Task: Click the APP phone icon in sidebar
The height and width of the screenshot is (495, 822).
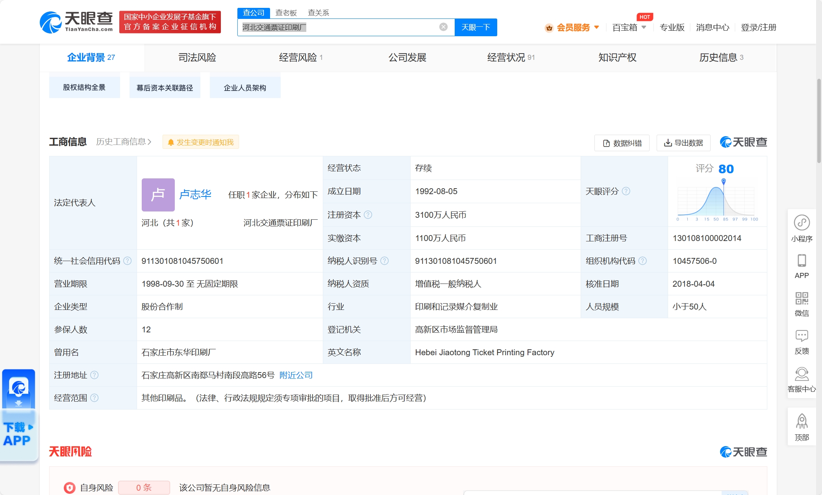Action: point(802,260)
